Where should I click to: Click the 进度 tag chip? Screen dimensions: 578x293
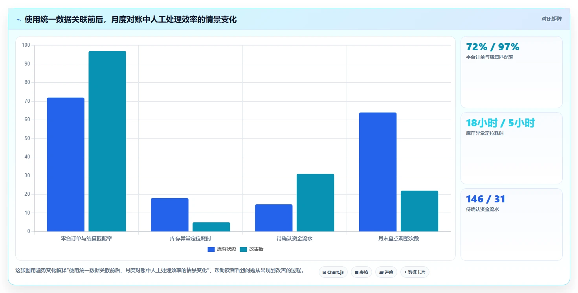tap(386, 272)
